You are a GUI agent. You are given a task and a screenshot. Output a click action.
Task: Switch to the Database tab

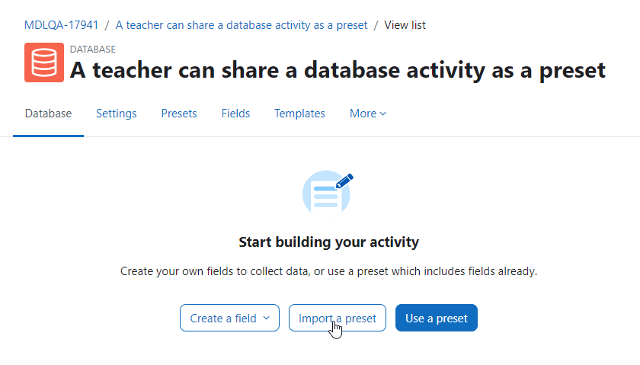48,114
